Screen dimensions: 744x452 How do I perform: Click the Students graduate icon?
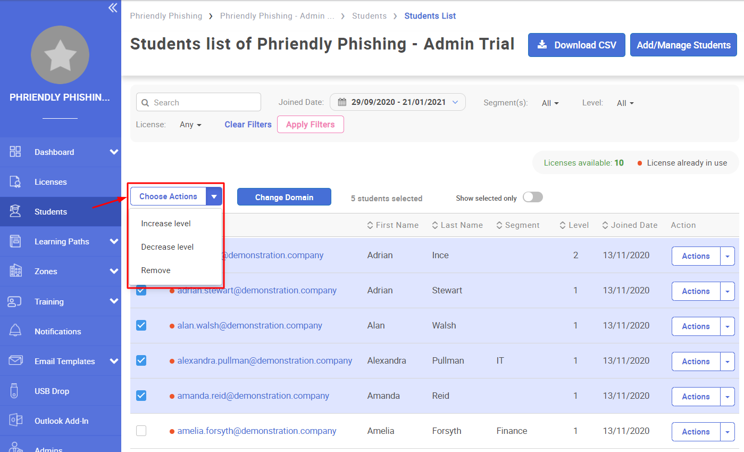coord(15,211)
